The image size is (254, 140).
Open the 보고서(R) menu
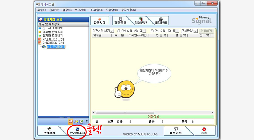(x=80, y=10)
